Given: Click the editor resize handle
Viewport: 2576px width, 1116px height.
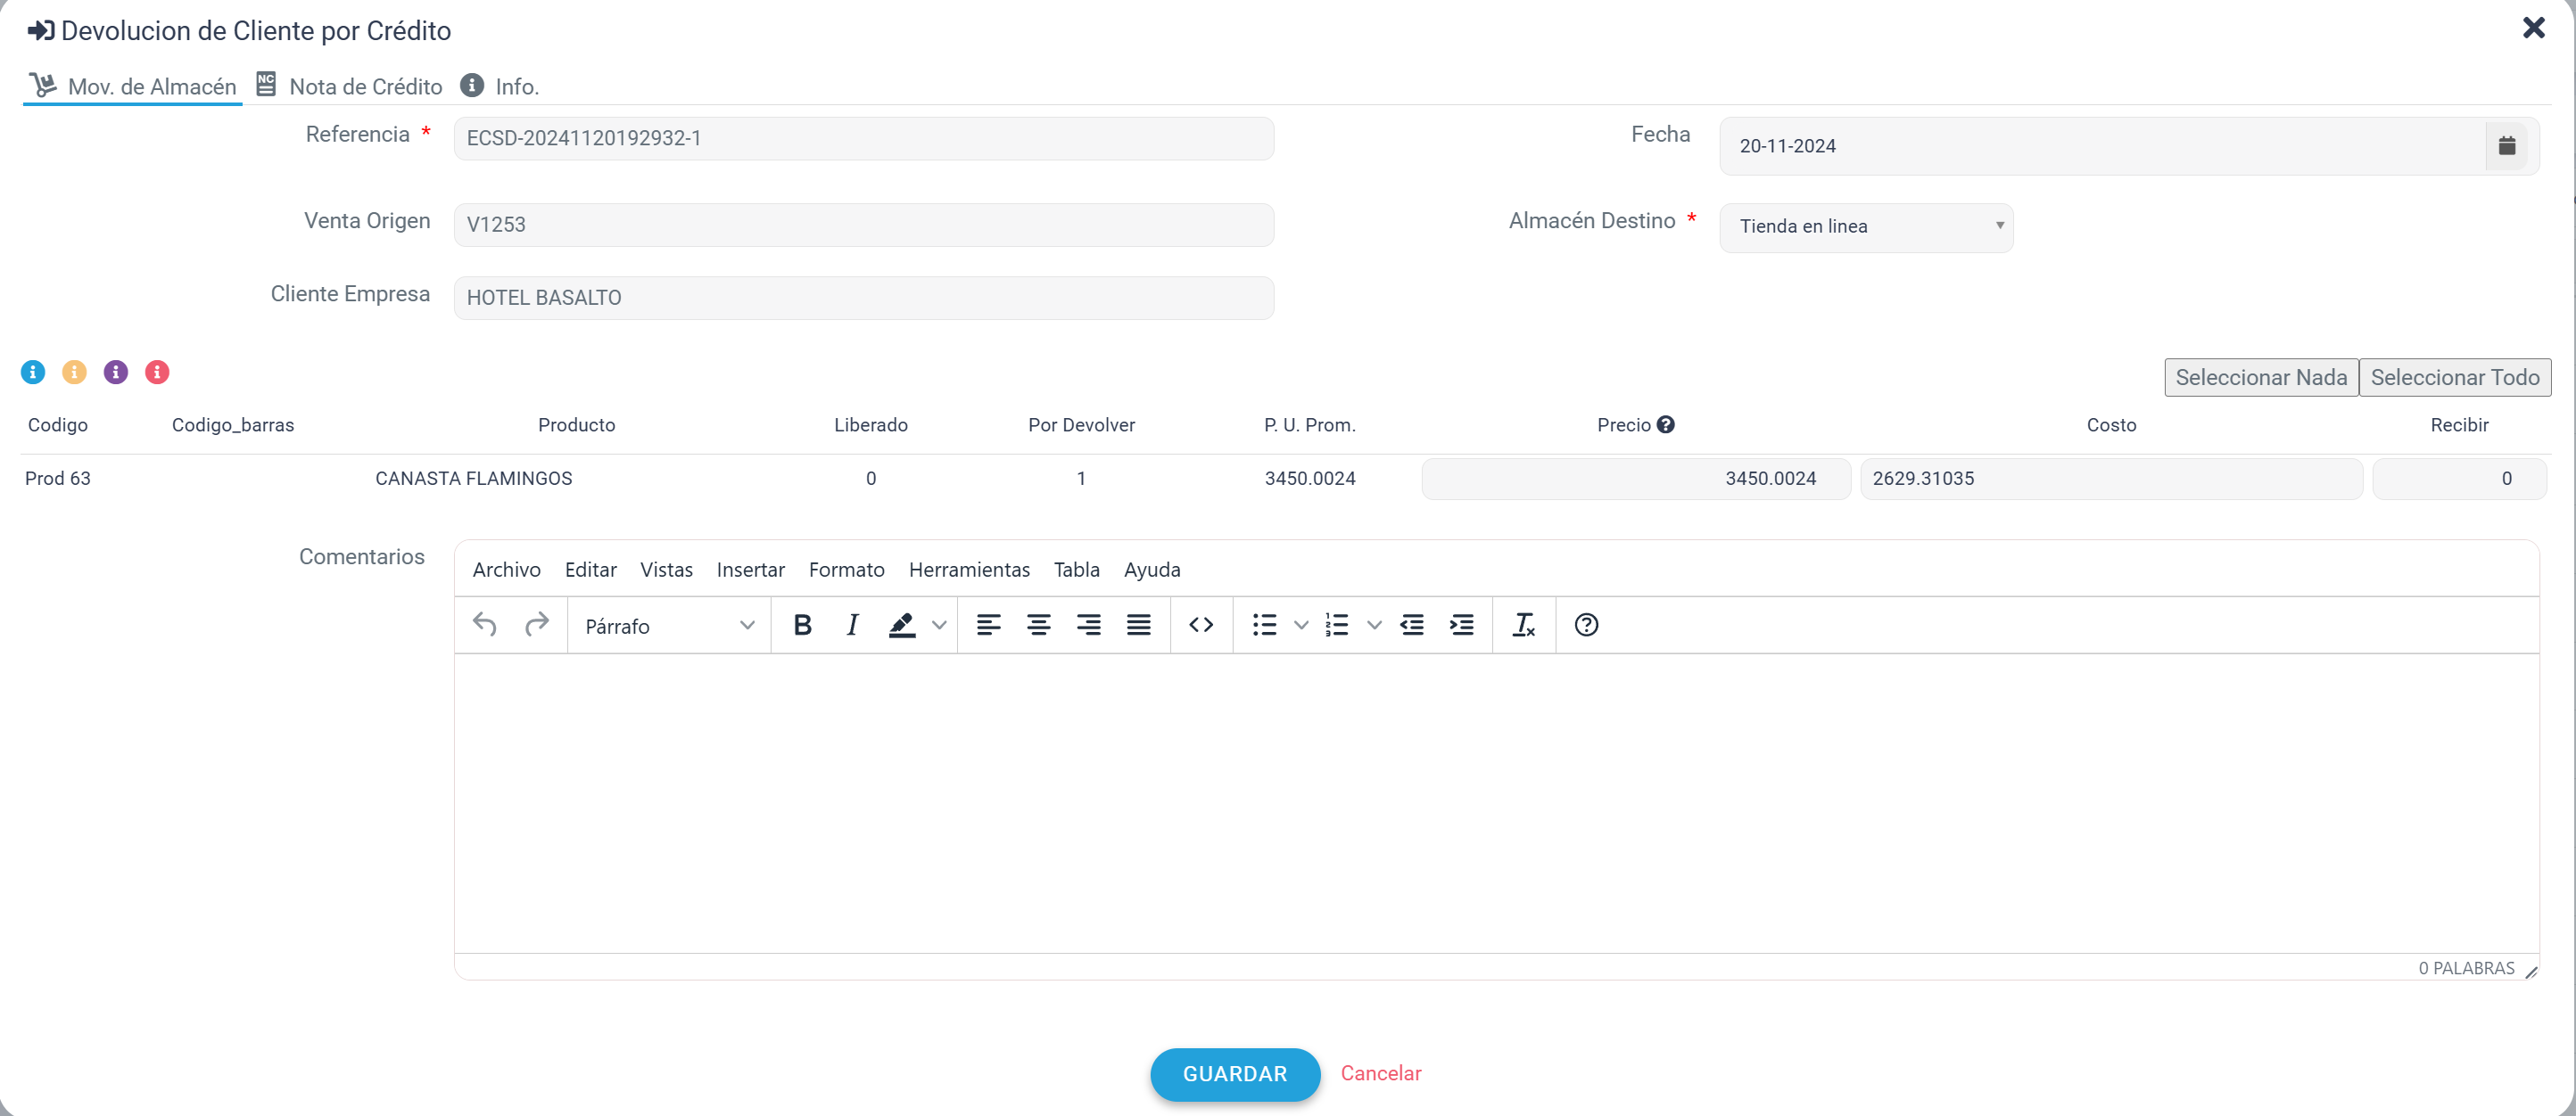Looking at the screenshot, I should [2531, 971].
